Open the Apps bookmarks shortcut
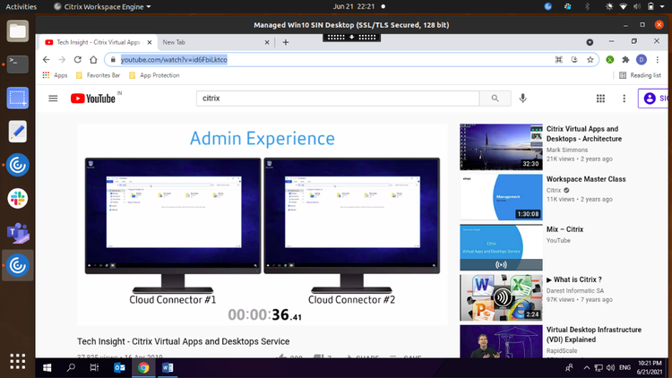Image resolution: width=672 pixels, height=378 pixels. (55, 75)
